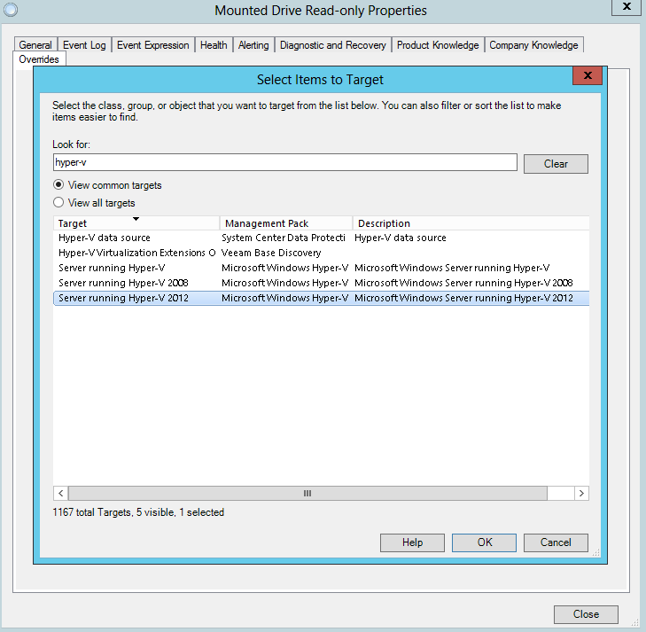Confirm selection with the OK button

tap(484, 542)
